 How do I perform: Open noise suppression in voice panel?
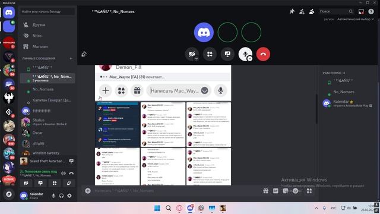point(64,173)
